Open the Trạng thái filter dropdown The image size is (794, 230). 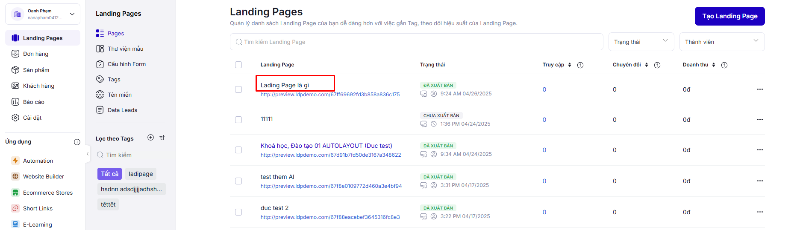click(x=641, y=42)
